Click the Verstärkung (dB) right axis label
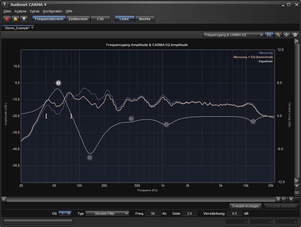Viewport: 301px width, 227px height. [x=290, y=115]
